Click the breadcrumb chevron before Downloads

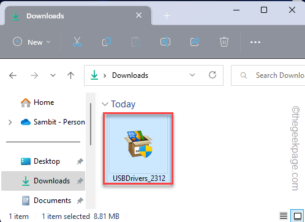tap(105, 75)
